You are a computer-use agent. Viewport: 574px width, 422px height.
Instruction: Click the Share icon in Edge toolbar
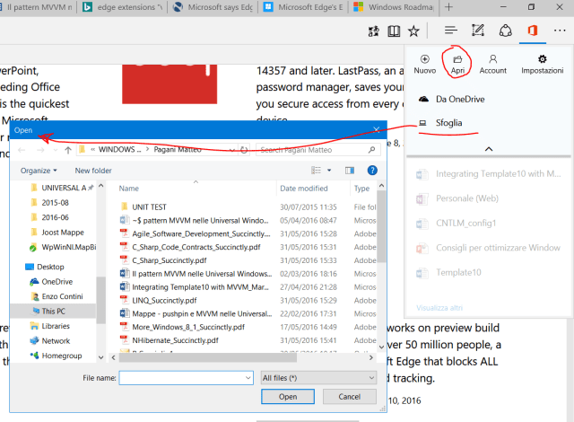point(505,31)
